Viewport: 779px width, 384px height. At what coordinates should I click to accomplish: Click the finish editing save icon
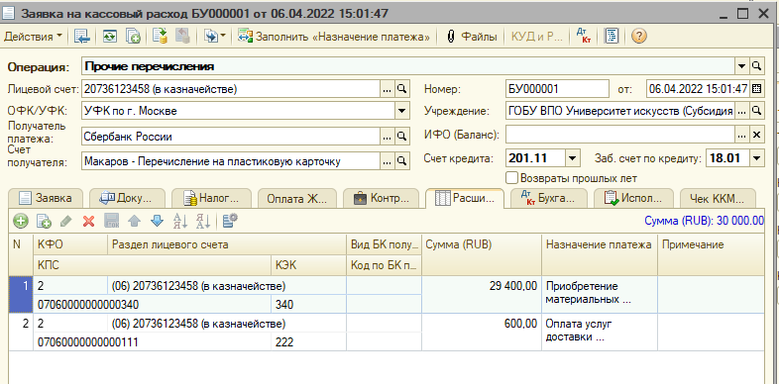(111, 222)
